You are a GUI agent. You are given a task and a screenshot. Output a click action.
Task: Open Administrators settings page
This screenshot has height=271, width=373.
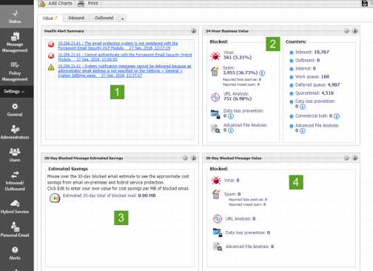15,132
